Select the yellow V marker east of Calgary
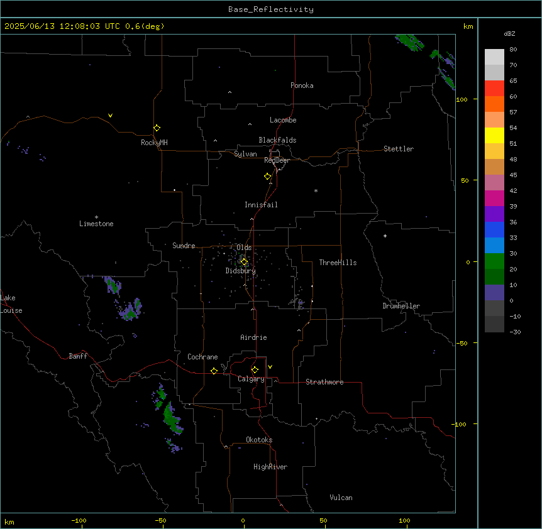 click(x=270, y=367)
